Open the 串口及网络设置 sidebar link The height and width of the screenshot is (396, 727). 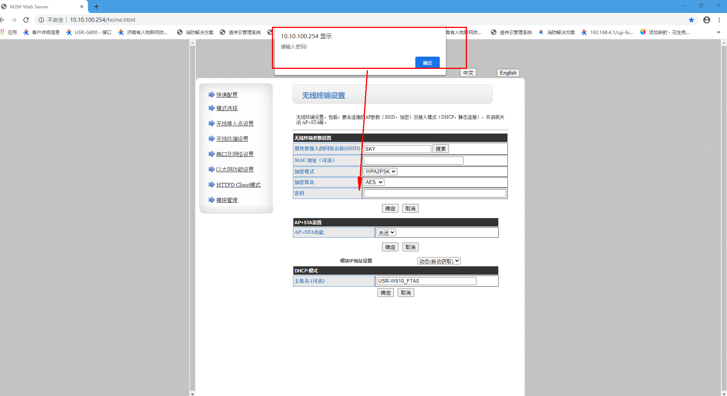click(x=235, y=154)
